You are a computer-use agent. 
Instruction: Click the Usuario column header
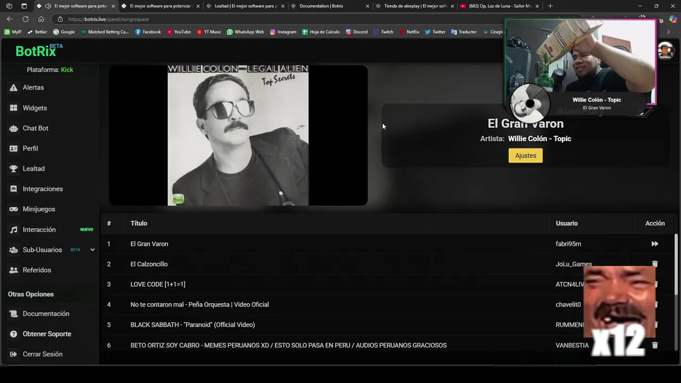coord(567,223)
